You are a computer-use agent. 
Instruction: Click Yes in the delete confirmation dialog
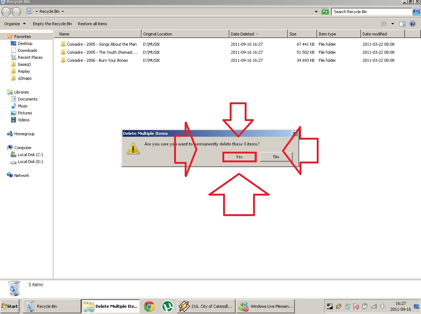coord(239,157)
